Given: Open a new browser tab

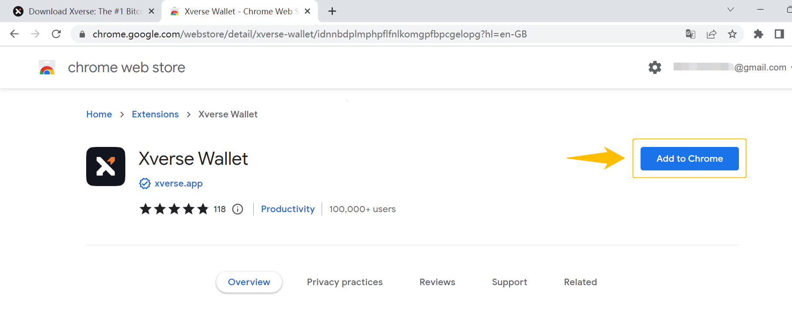Looking at the screenshot, I should tap(332, 11).
